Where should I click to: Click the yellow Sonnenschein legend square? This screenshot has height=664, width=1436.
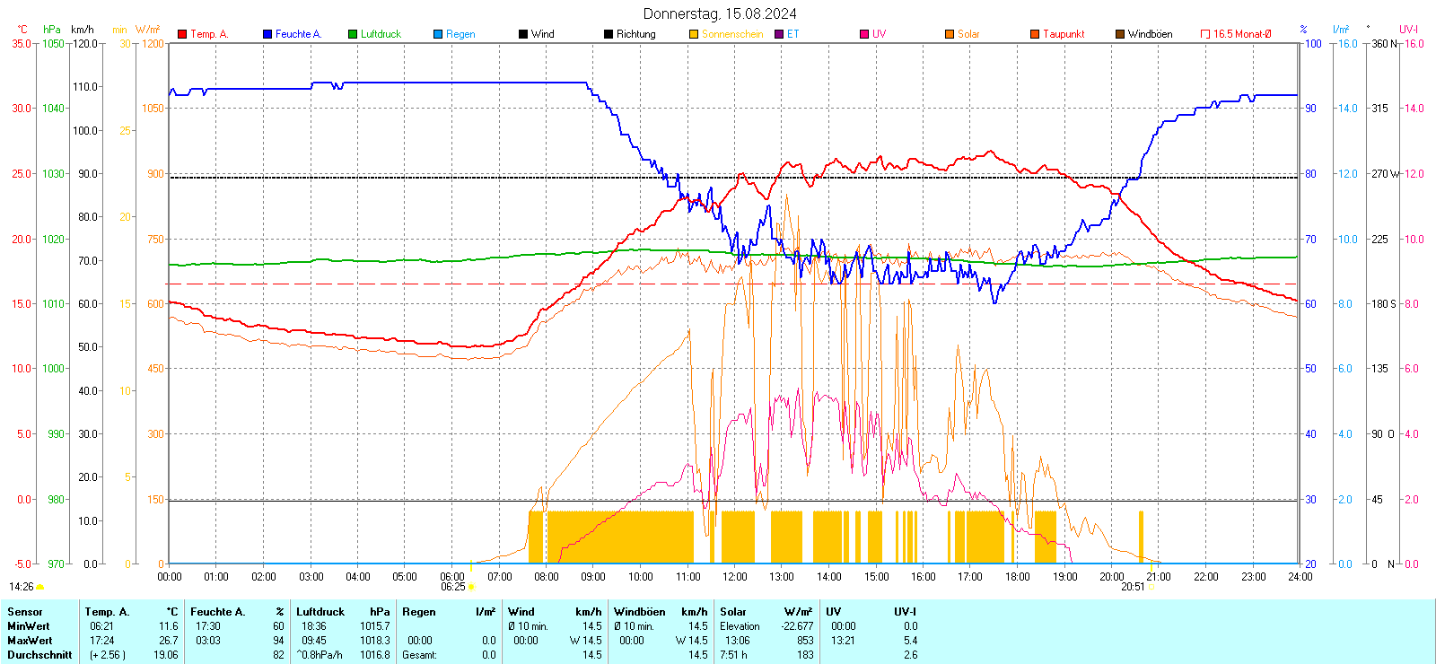click(x=694, y=34)
